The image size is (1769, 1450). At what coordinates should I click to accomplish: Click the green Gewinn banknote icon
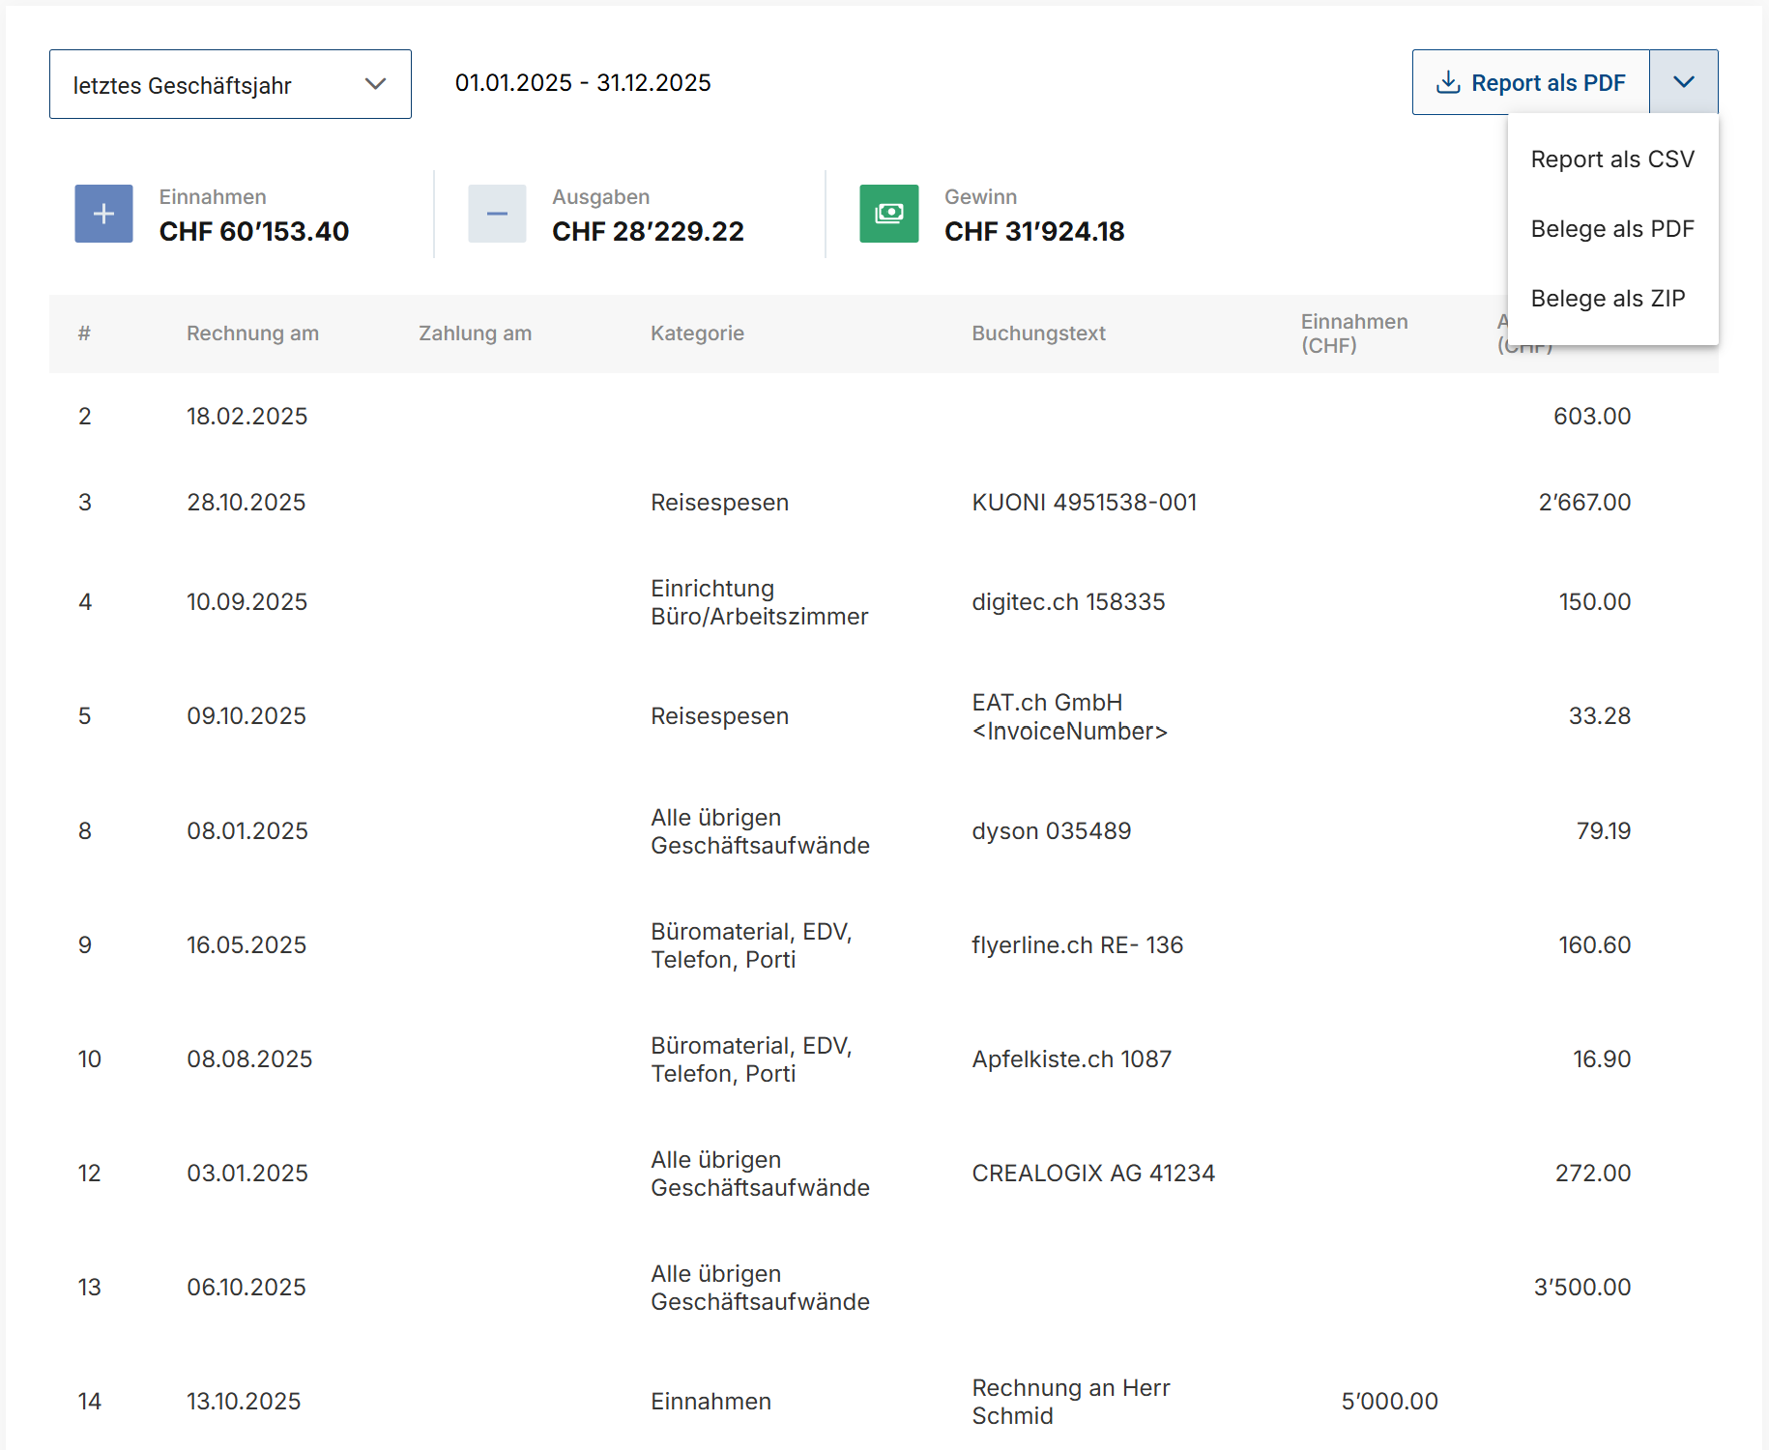pos(888,214)
